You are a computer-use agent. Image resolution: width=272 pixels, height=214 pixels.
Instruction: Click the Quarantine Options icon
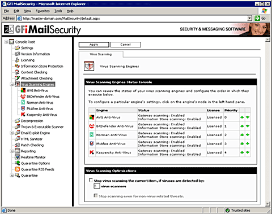(x=17, y=163)
